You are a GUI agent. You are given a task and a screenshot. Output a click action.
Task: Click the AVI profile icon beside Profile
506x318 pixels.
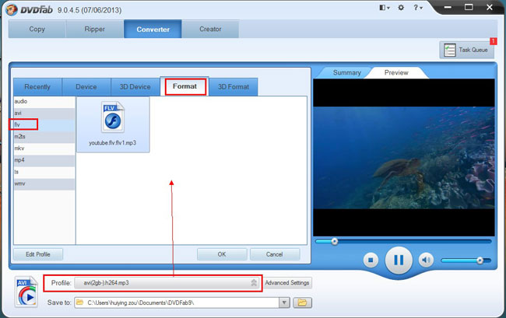pos(26,292)
